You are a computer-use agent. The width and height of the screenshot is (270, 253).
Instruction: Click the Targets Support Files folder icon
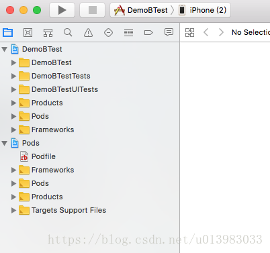click(x=24, y=210)
